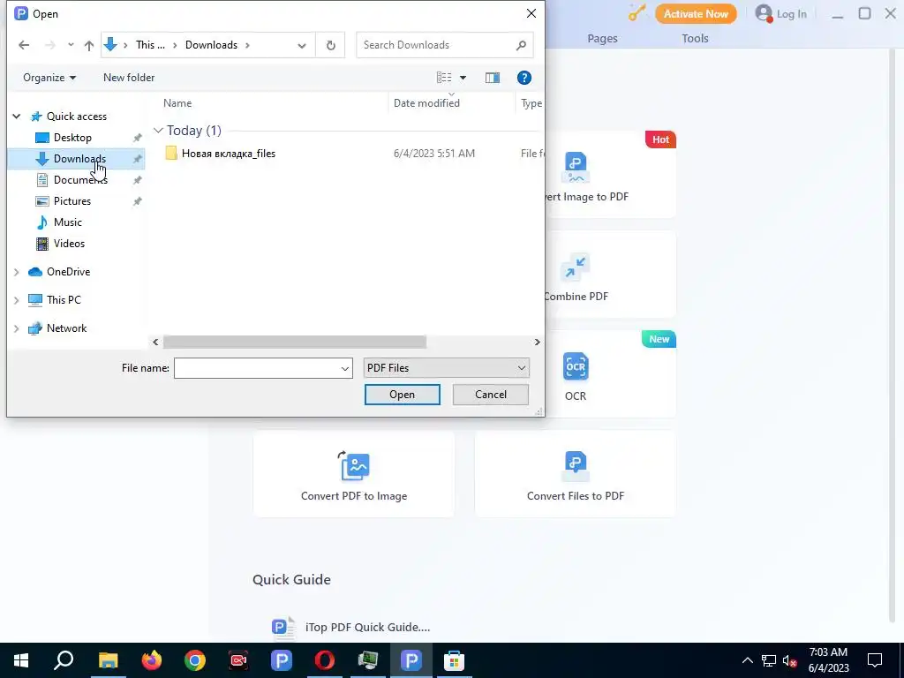Refresh the Downloads folder listing
The height and width of the screenshot is (678, 904).
click(330, 45)
